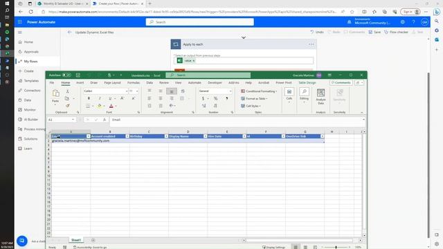The height and width of the screenshot is (249, 443).
Task: Open Power Automate settings gear
Action: [403, 21]
